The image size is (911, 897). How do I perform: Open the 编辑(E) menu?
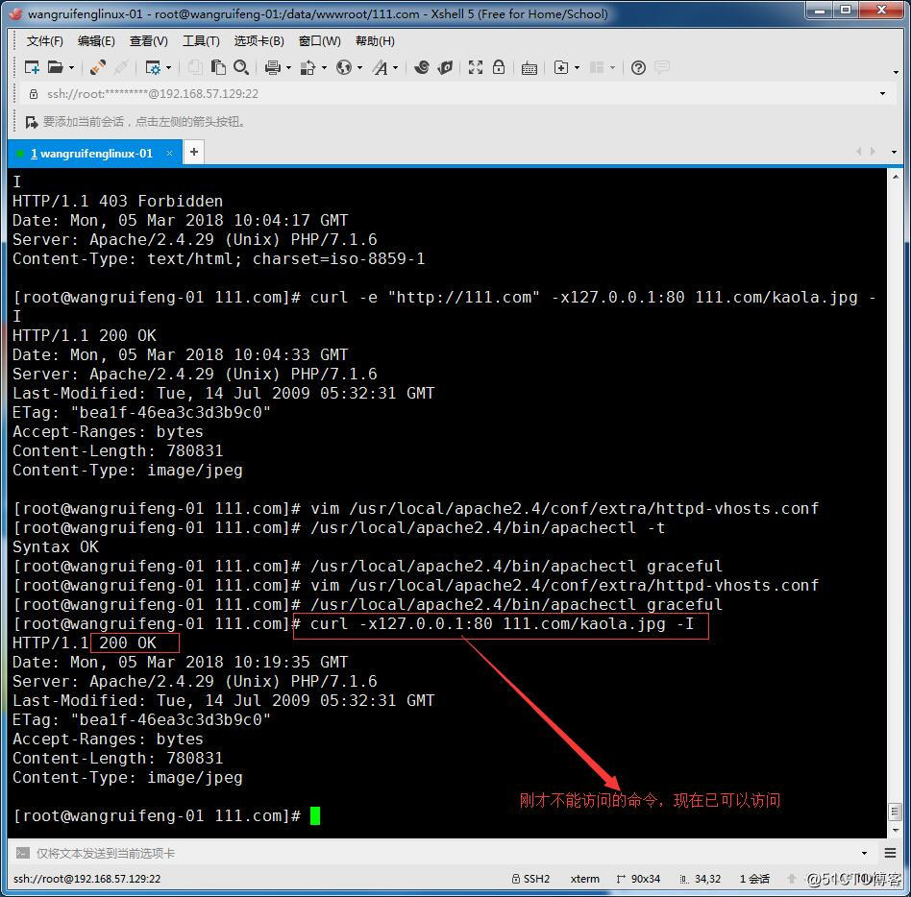[96, 41]
